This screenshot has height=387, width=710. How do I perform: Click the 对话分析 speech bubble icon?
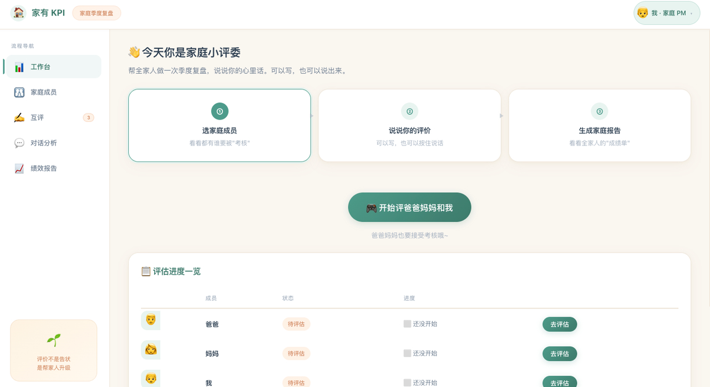(x=19, y=143)
